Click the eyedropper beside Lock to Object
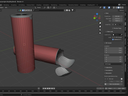The image size is (128, 96). coord(121,35)
